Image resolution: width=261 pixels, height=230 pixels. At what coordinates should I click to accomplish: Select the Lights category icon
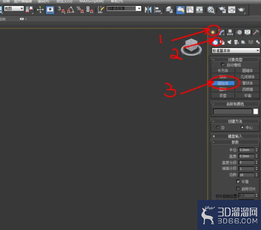229,42
